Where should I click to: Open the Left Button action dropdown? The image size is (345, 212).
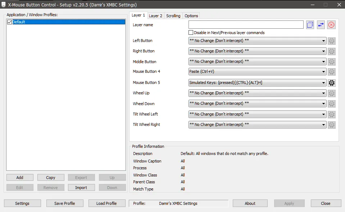click(x=257, y=41)
